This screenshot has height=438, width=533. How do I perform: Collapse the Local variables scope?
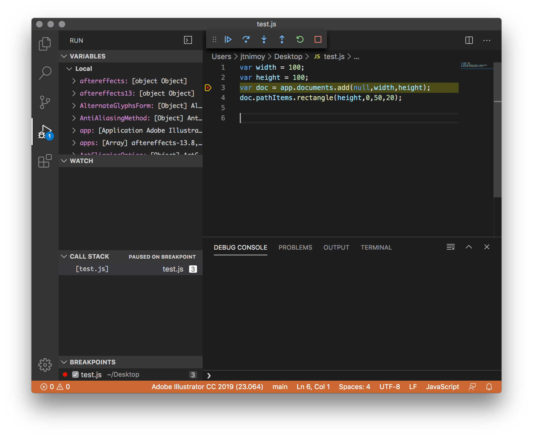click(x=70, y=68)
